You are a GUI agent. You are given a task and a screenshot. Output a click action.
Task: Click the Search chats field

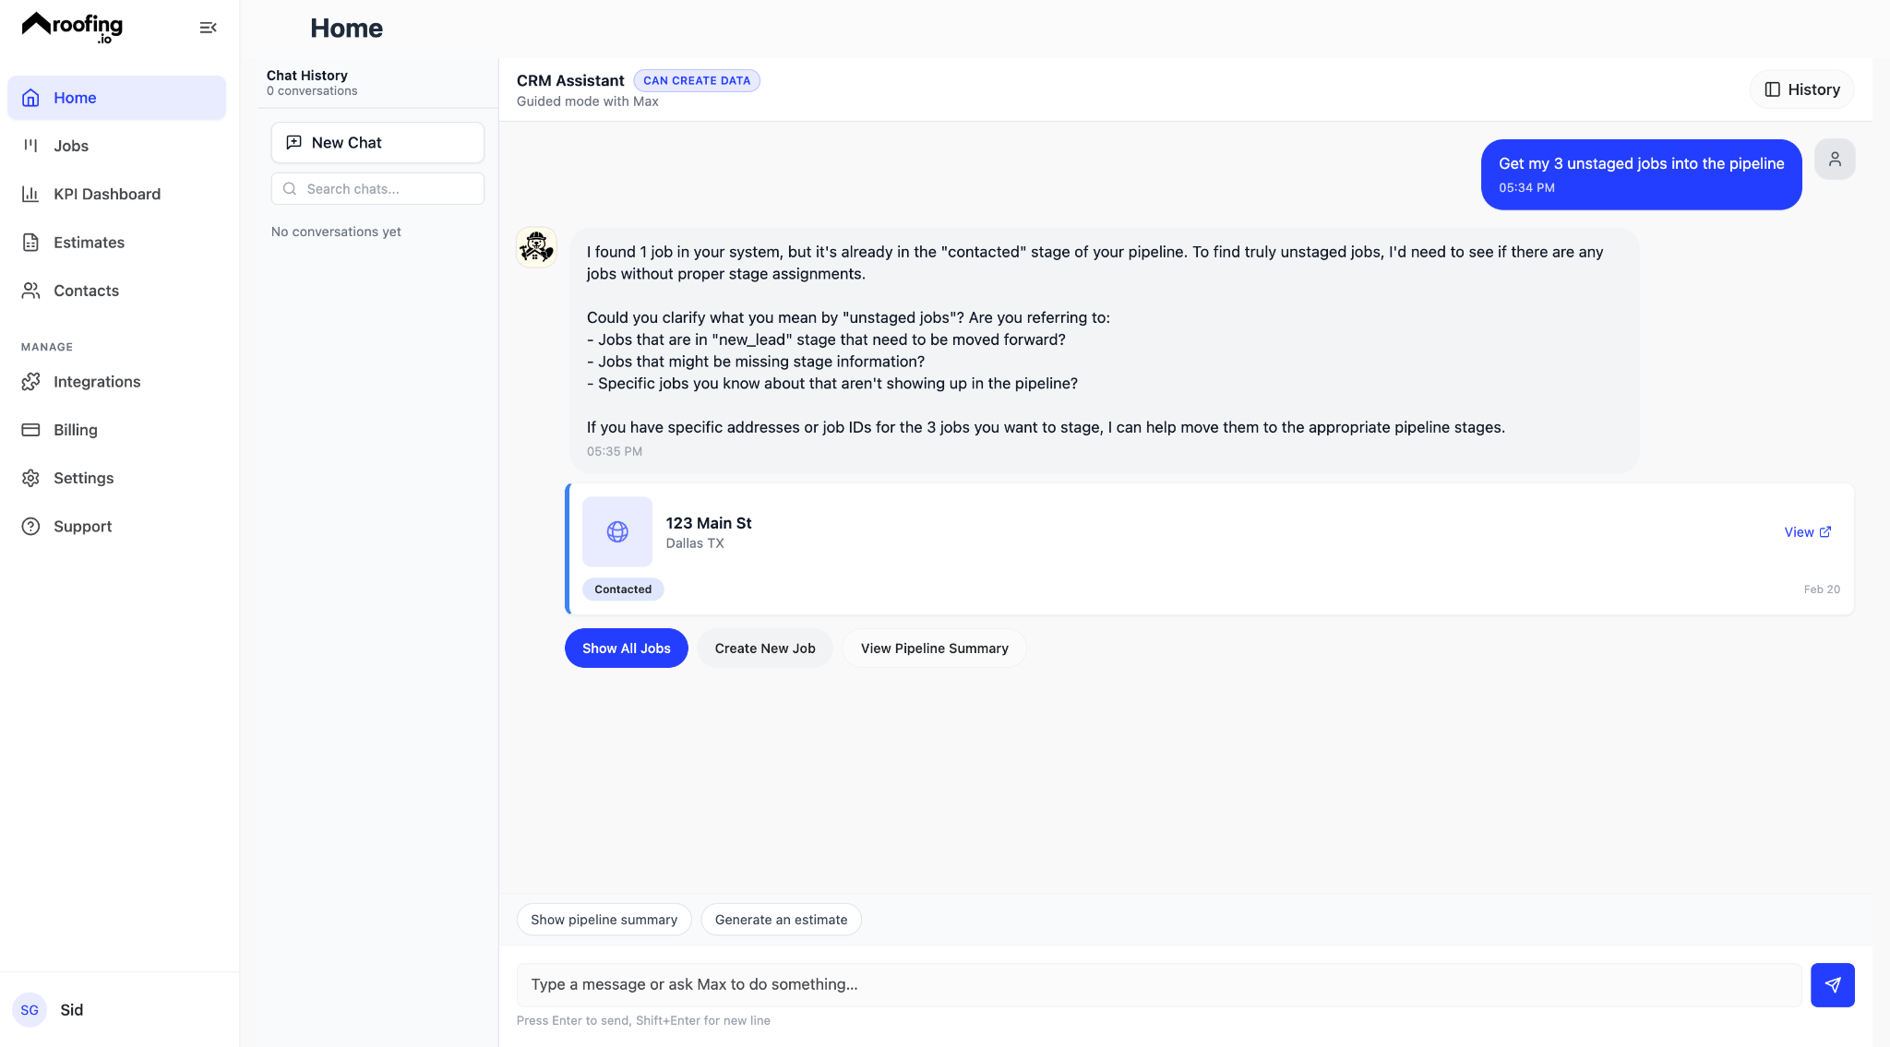[x=377, y=188]
